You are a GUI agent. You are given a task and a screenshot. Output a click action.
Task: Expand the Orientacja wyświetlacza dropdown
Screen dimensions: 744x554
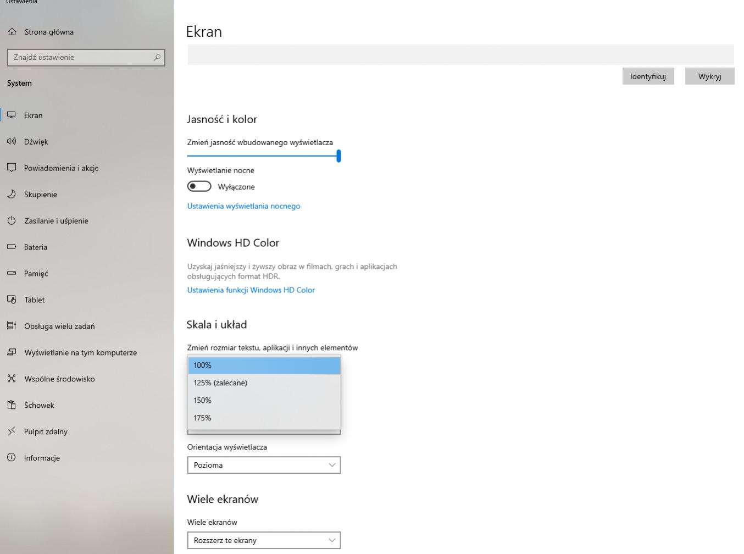pos(264,465)
